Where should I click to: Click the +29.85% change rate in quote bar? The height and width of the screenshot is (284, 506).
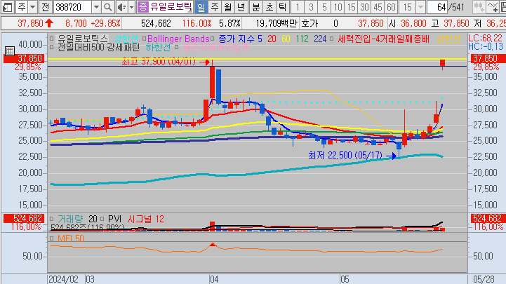tap(105, 23)
